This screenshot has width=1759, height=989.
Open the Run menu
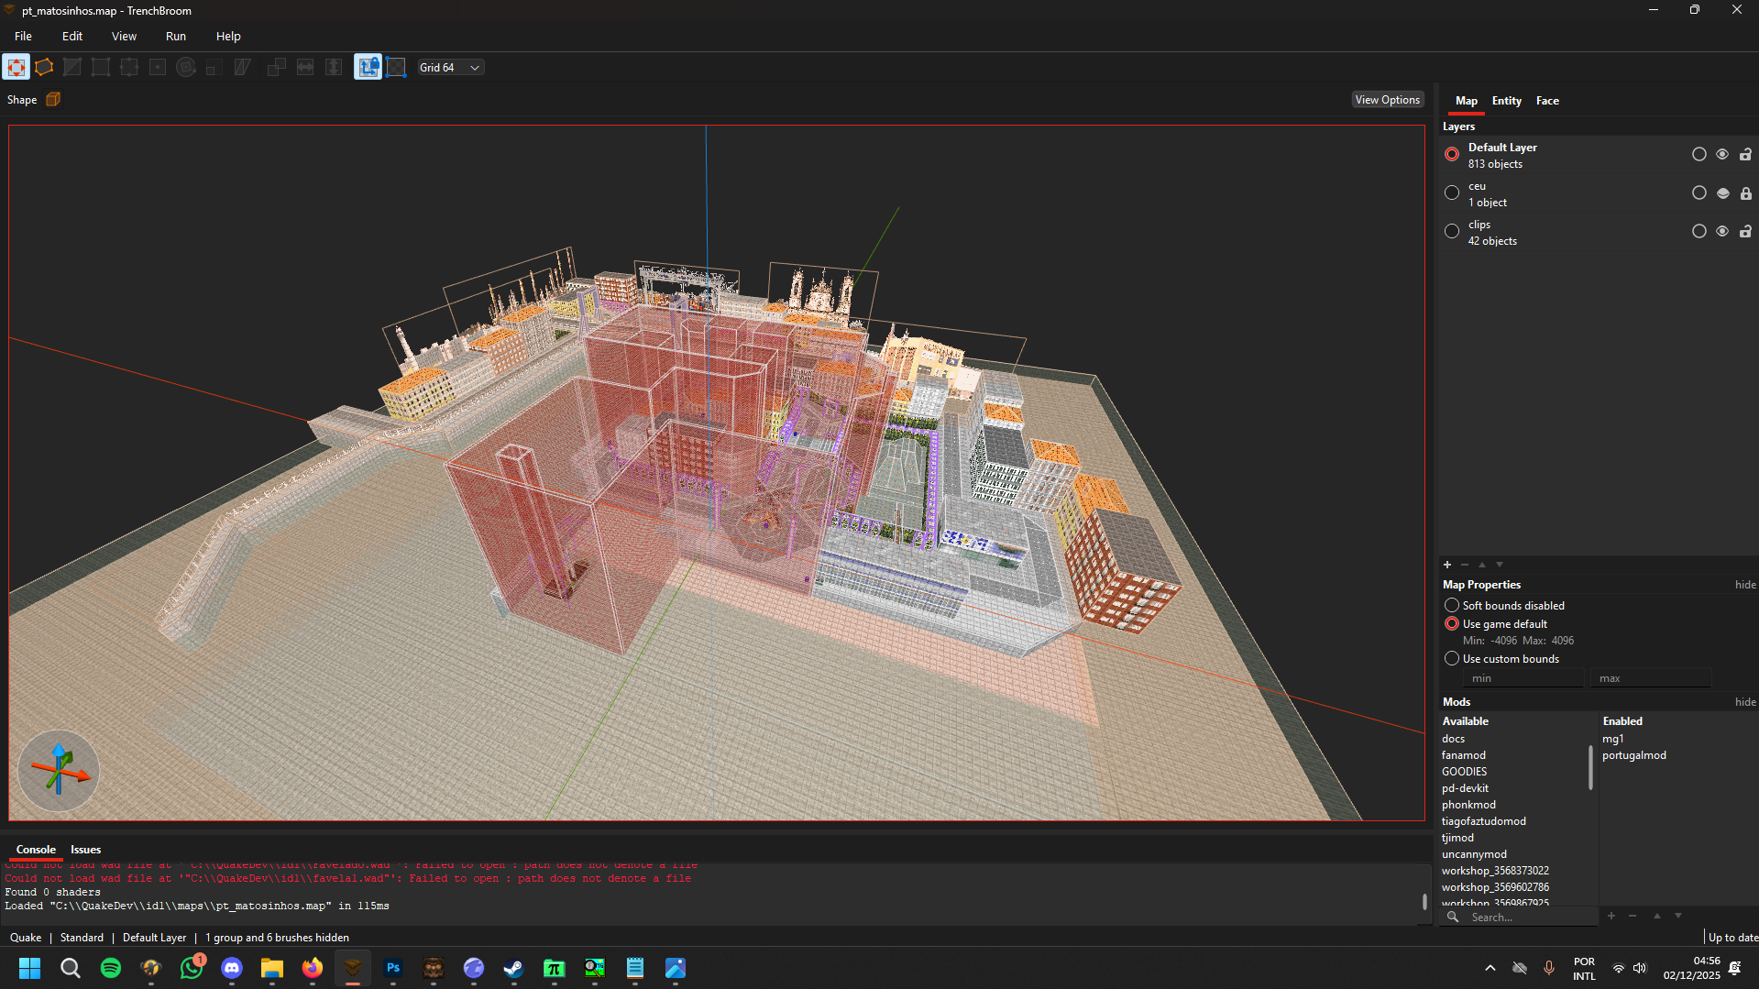click(175, 37)
